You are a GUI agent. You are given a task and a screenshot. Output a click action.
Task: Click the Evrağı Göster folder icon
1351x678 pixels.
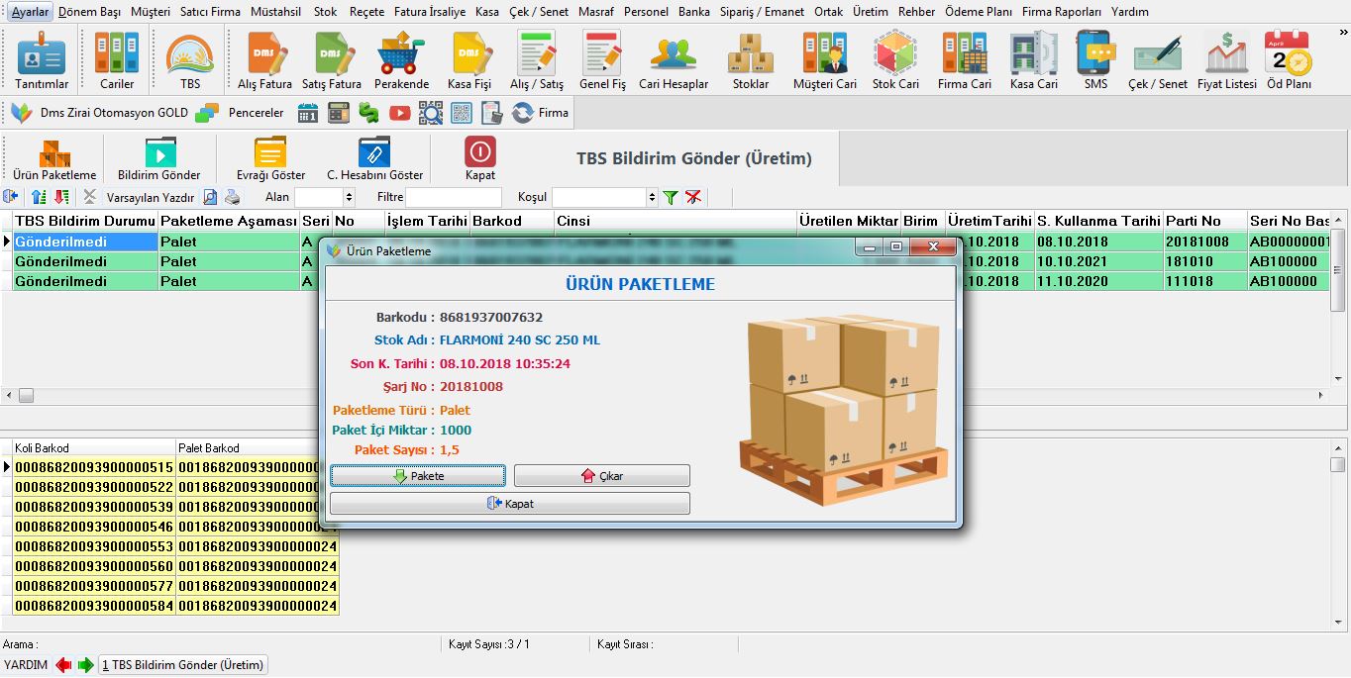269,159
